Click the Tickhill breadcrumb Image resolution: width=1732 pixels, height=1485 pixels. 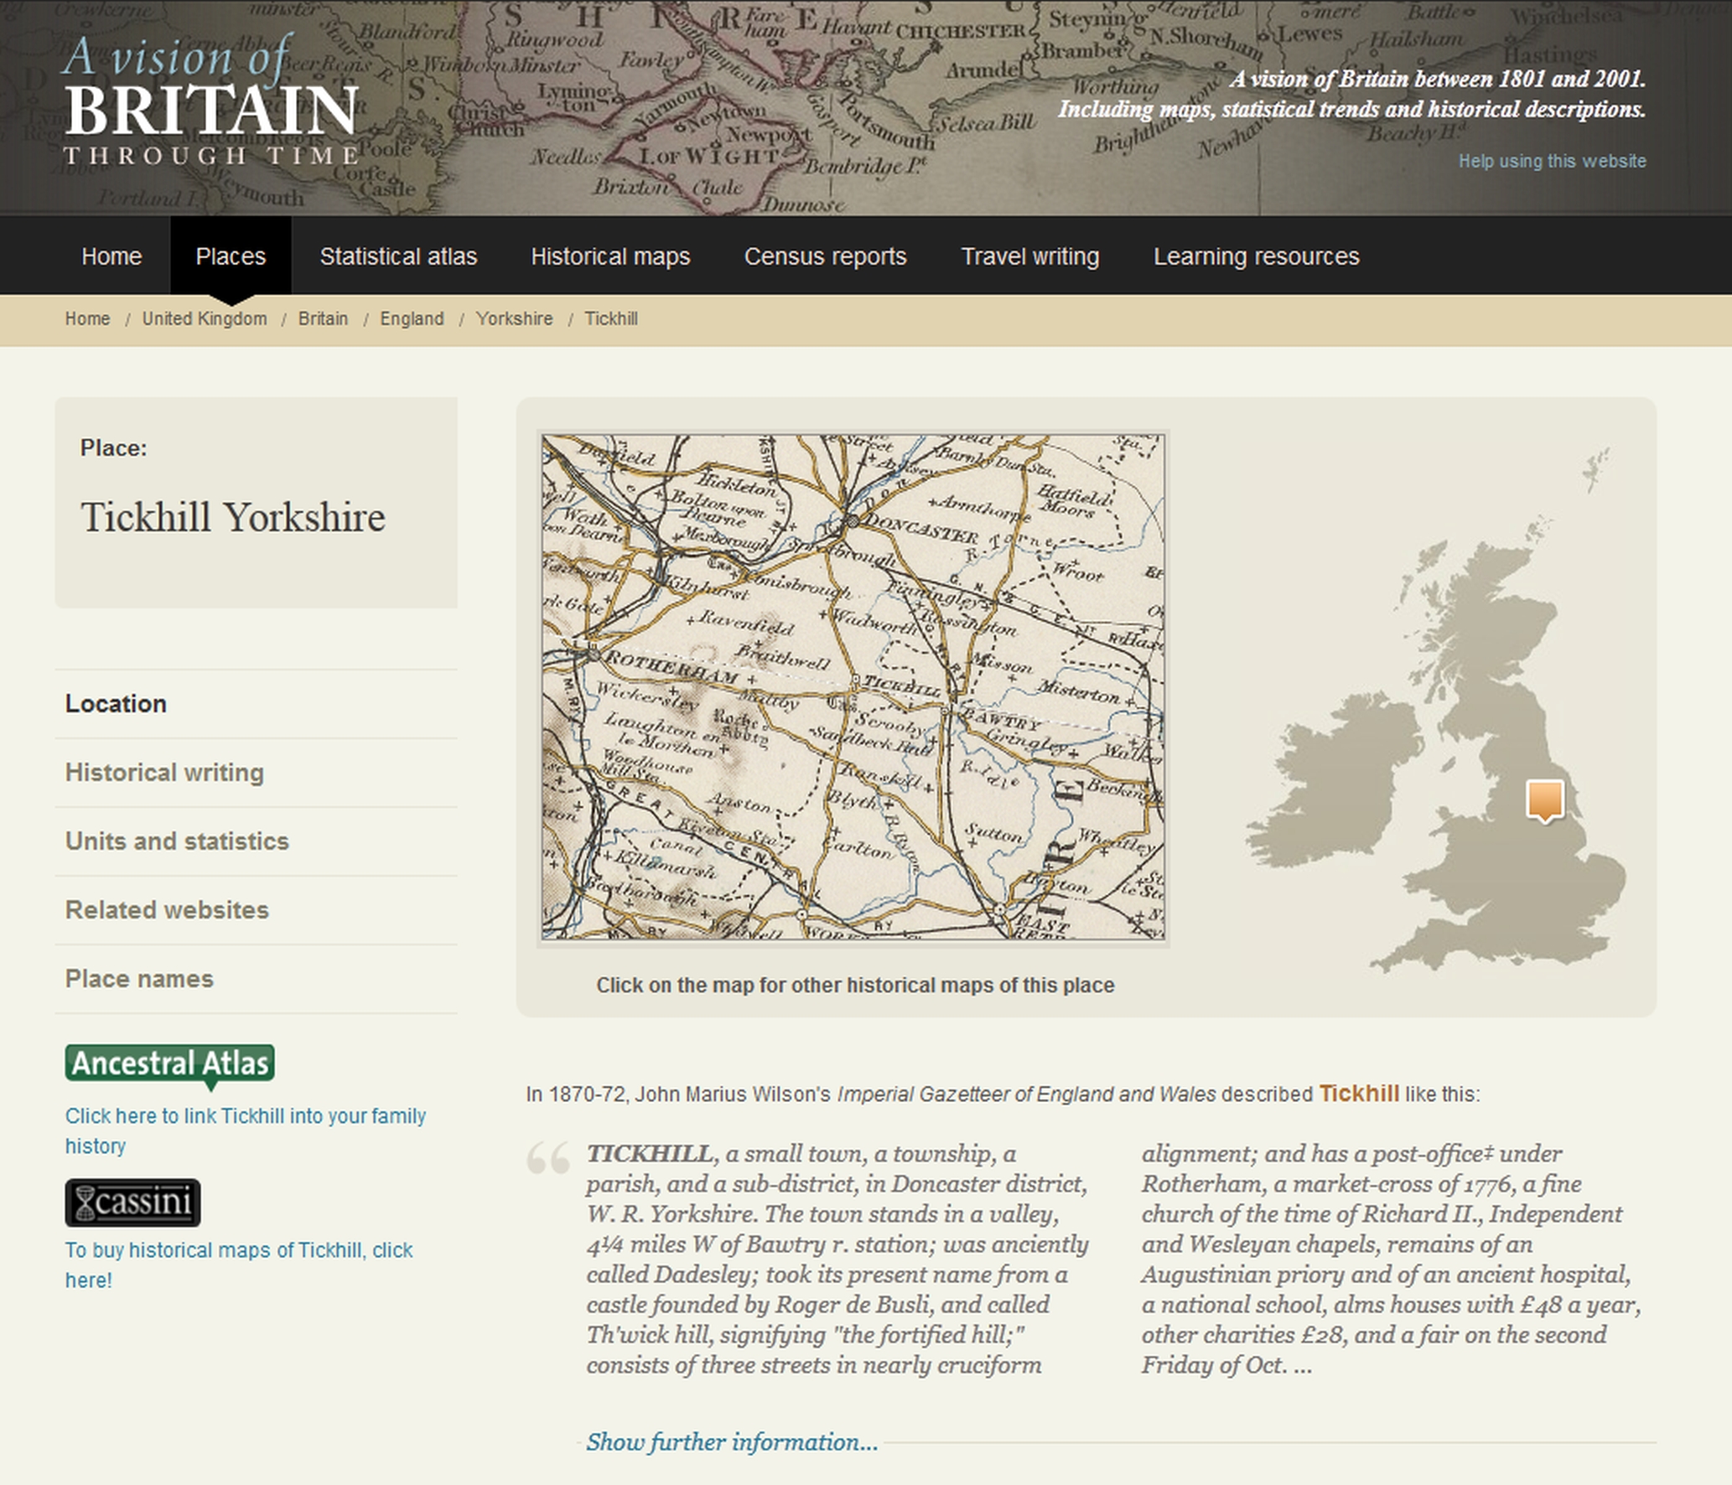pos(611,318)
